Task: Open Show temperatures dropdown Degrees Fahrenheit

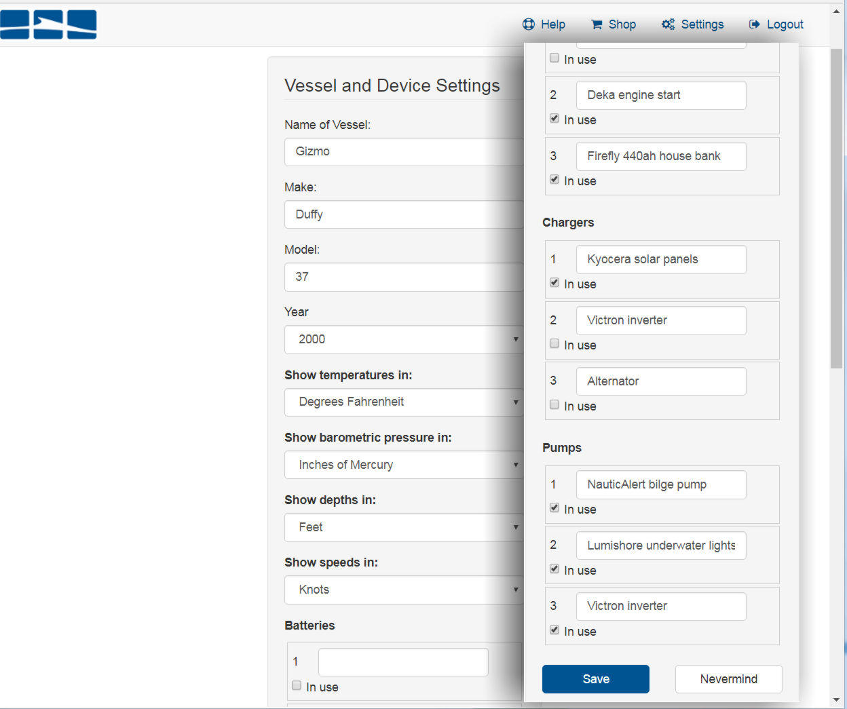Action: point(404,402)
